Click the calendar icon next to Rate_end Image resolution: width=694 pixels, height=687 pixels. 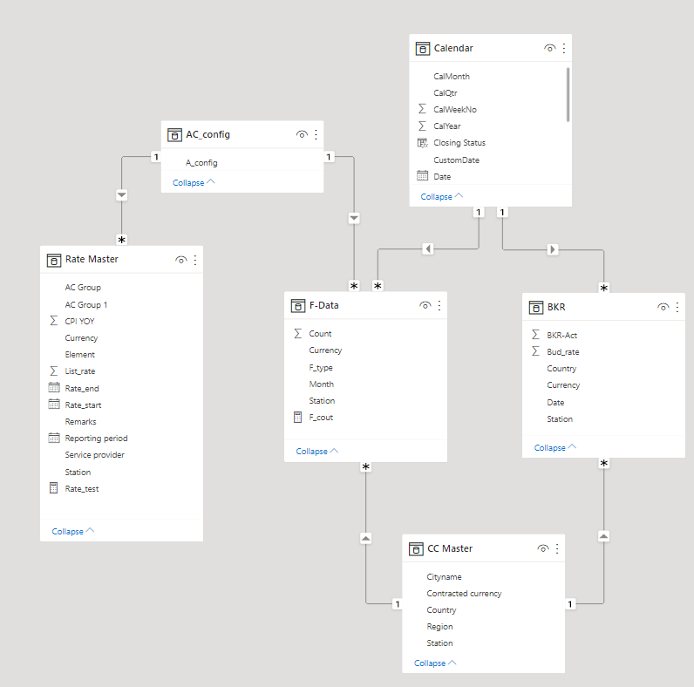click(x=54, y=388)
